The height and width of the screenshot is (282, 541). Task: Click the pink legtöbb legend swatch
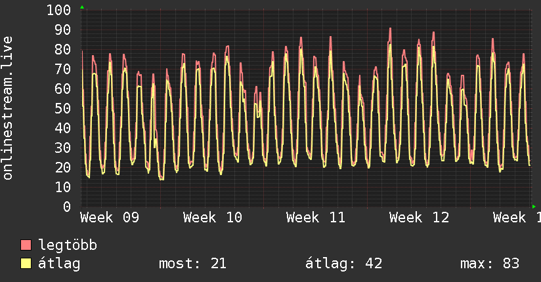(x=26, y=245)
